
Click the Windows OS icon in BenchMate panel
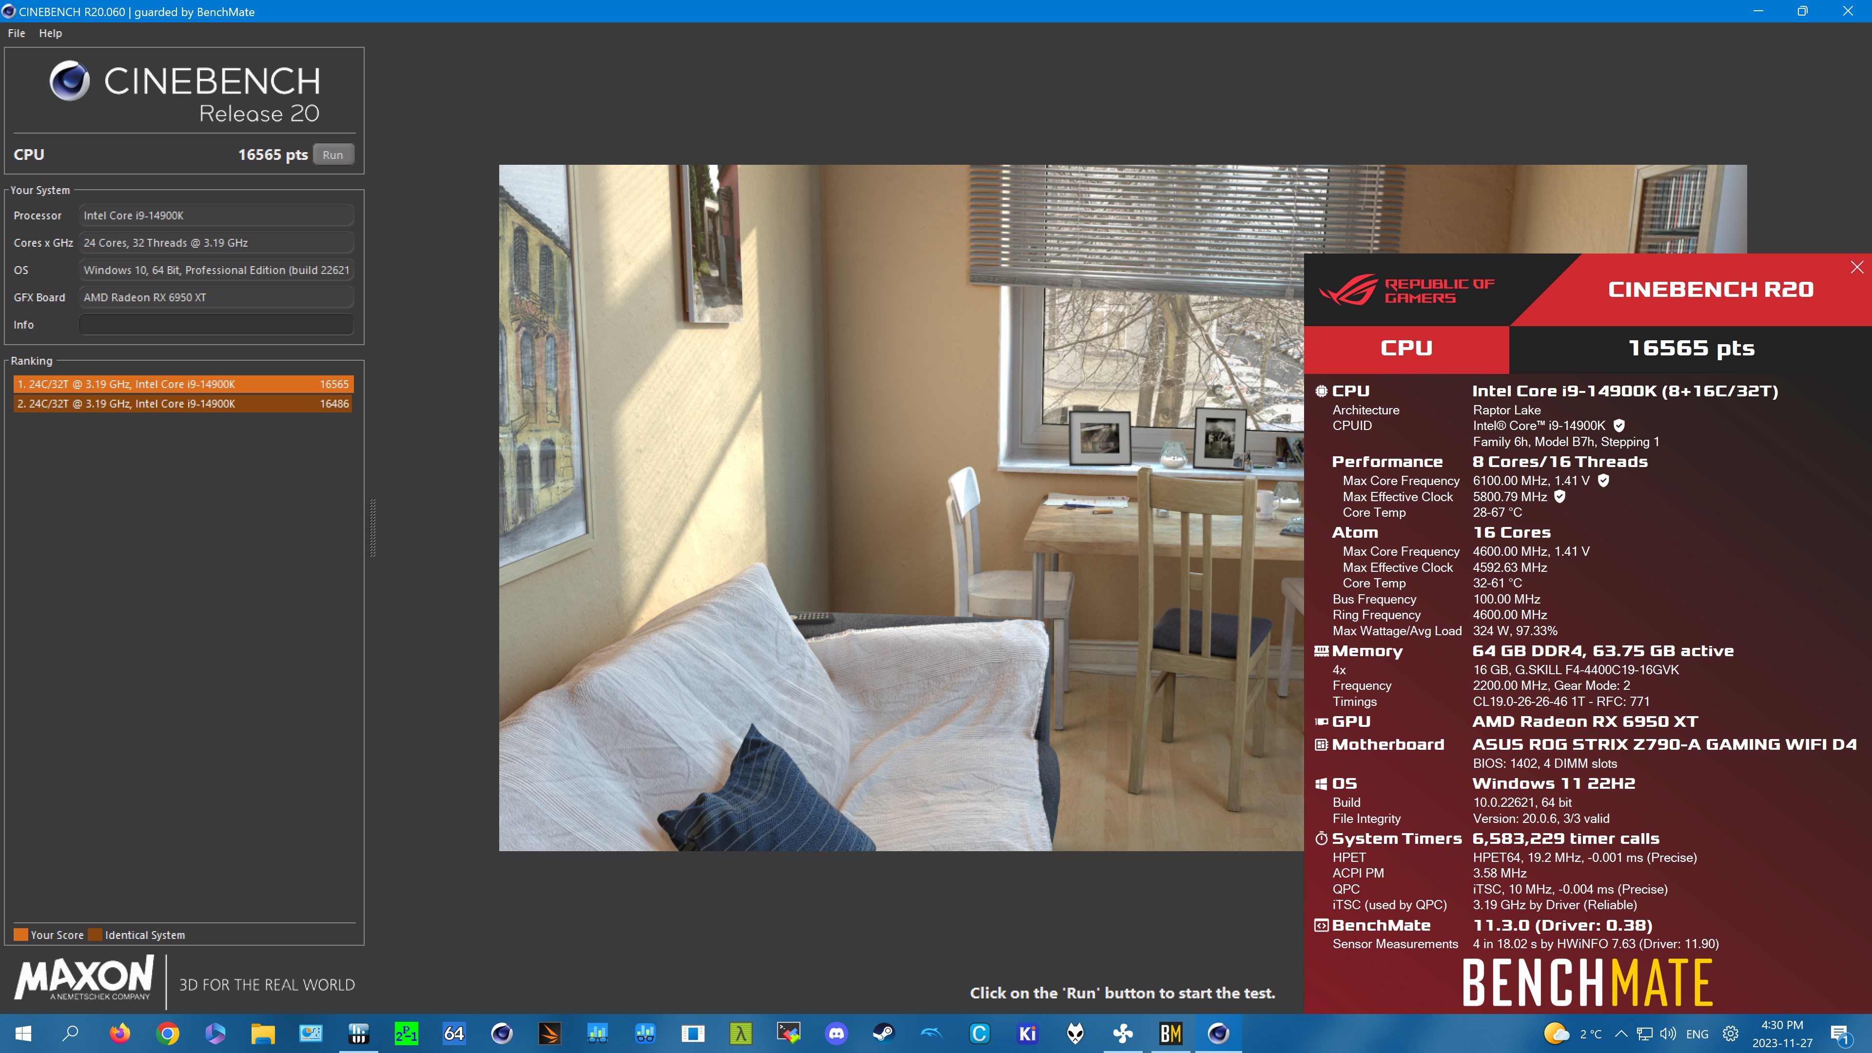(x=1321, y=784)
